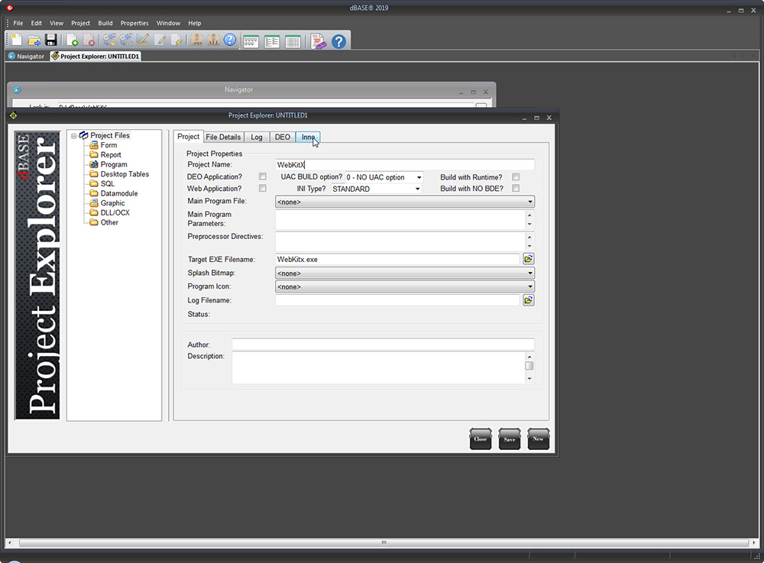Click the Navigator window compass icon
Screen dimensions: 764x563
coord(17,89)
